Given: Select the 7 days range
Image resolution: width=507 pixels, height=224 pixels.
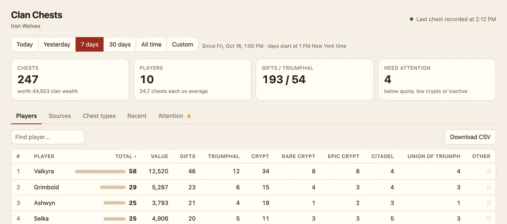Looking at the screenshot, I should [90, 44].
